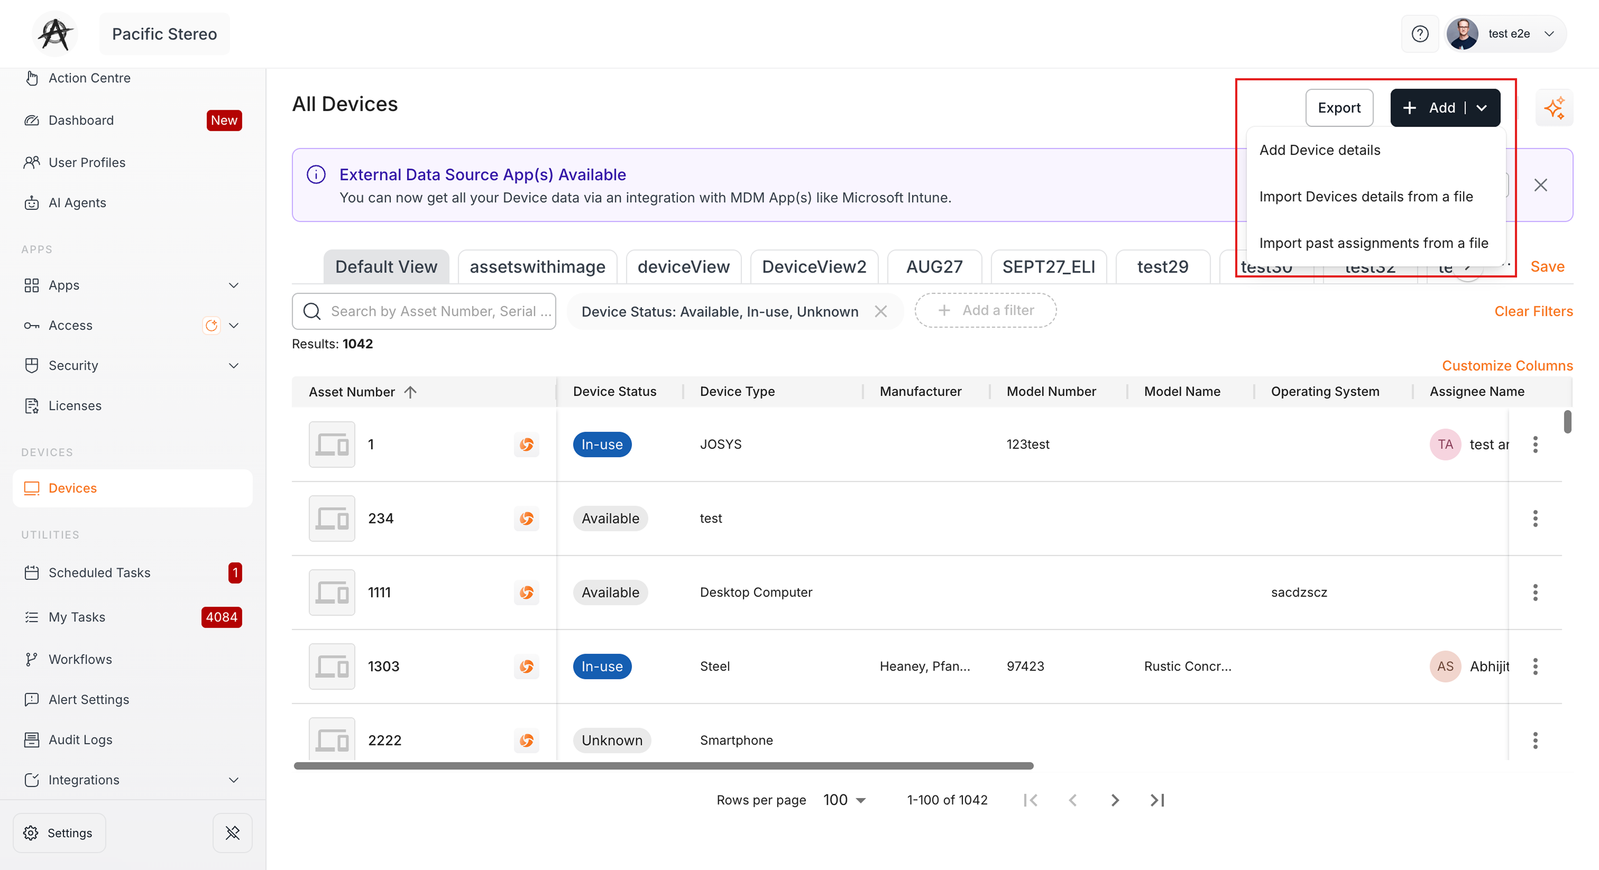Click the Add a filter button
The height and width of the screenshot is (870, 1599).
coord(985,310)
